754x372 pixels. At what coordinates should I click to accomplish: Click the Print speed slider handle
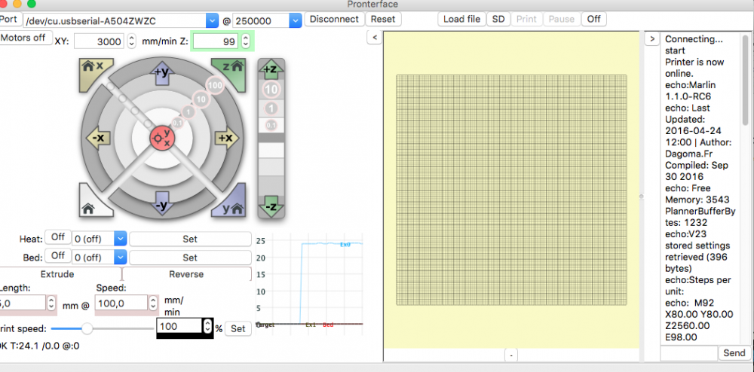[87, 328]
